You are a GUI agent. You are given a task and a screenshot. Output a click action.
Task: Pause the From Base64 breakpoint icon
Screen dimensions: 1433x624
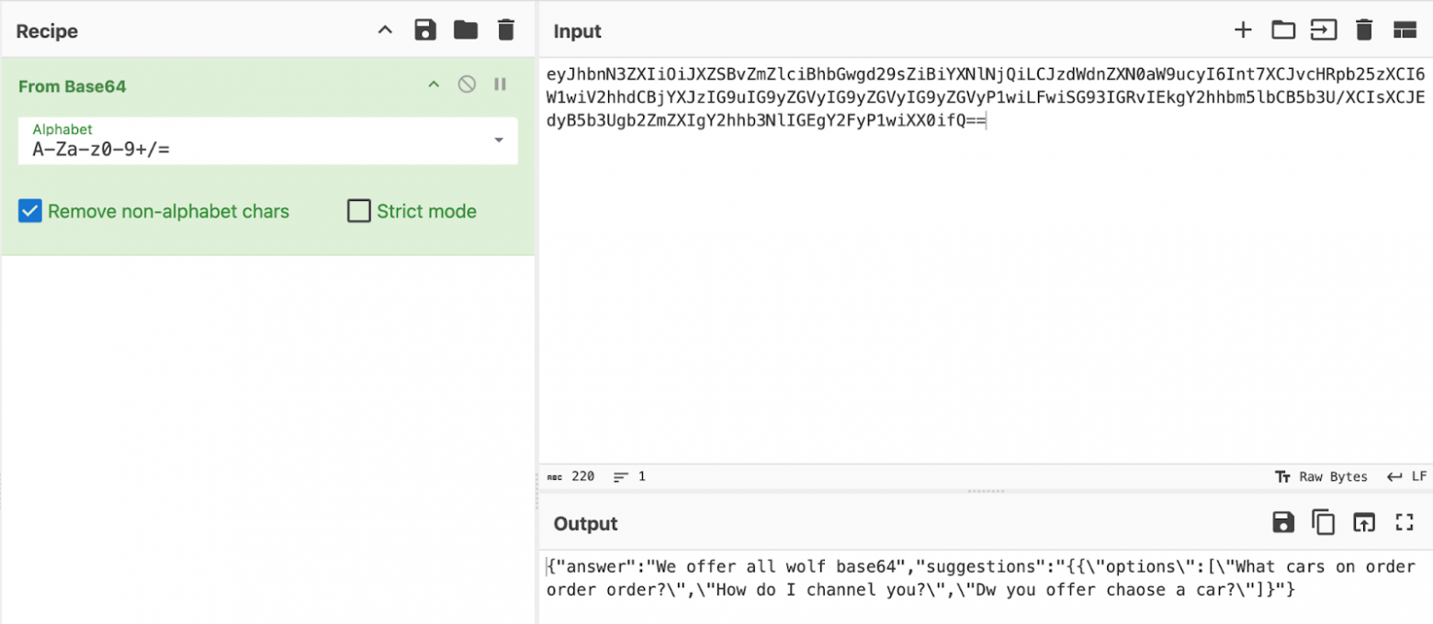[500, 84]
